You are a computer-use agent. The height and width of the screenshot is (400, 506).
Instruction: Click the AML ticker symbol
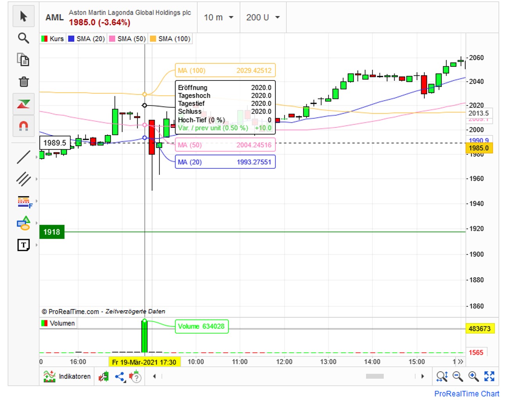pyautogui.click(x=54, y=18)
